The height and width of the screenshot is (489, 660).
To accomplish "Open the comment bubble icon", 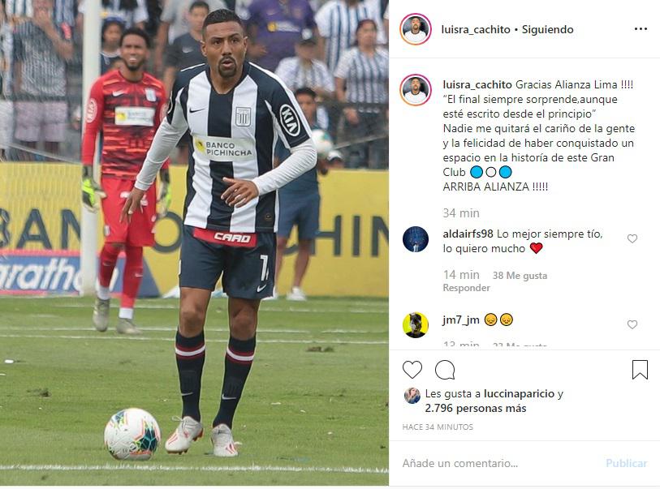I will (445, 370).
